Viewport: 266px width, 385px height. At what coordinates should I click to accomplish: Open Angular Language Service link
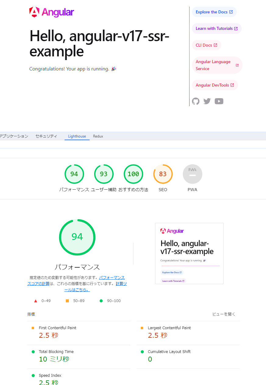click(217, 65)
